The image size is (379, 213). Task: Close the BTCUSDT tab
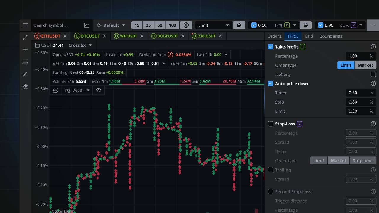pyautogui.click(x=105, y=36)
